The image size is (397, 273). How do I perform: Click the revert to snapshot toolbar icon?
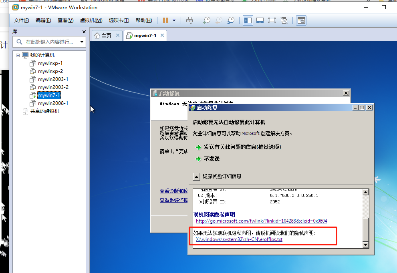point(219,20)
